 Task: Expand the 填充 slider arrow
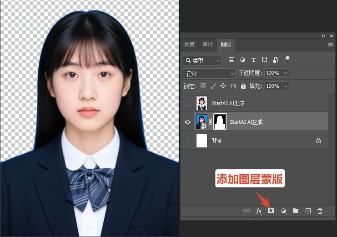point(286,86)
